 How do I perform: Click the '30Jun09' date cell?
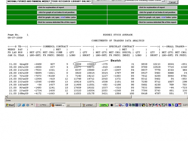pos(23,79)
